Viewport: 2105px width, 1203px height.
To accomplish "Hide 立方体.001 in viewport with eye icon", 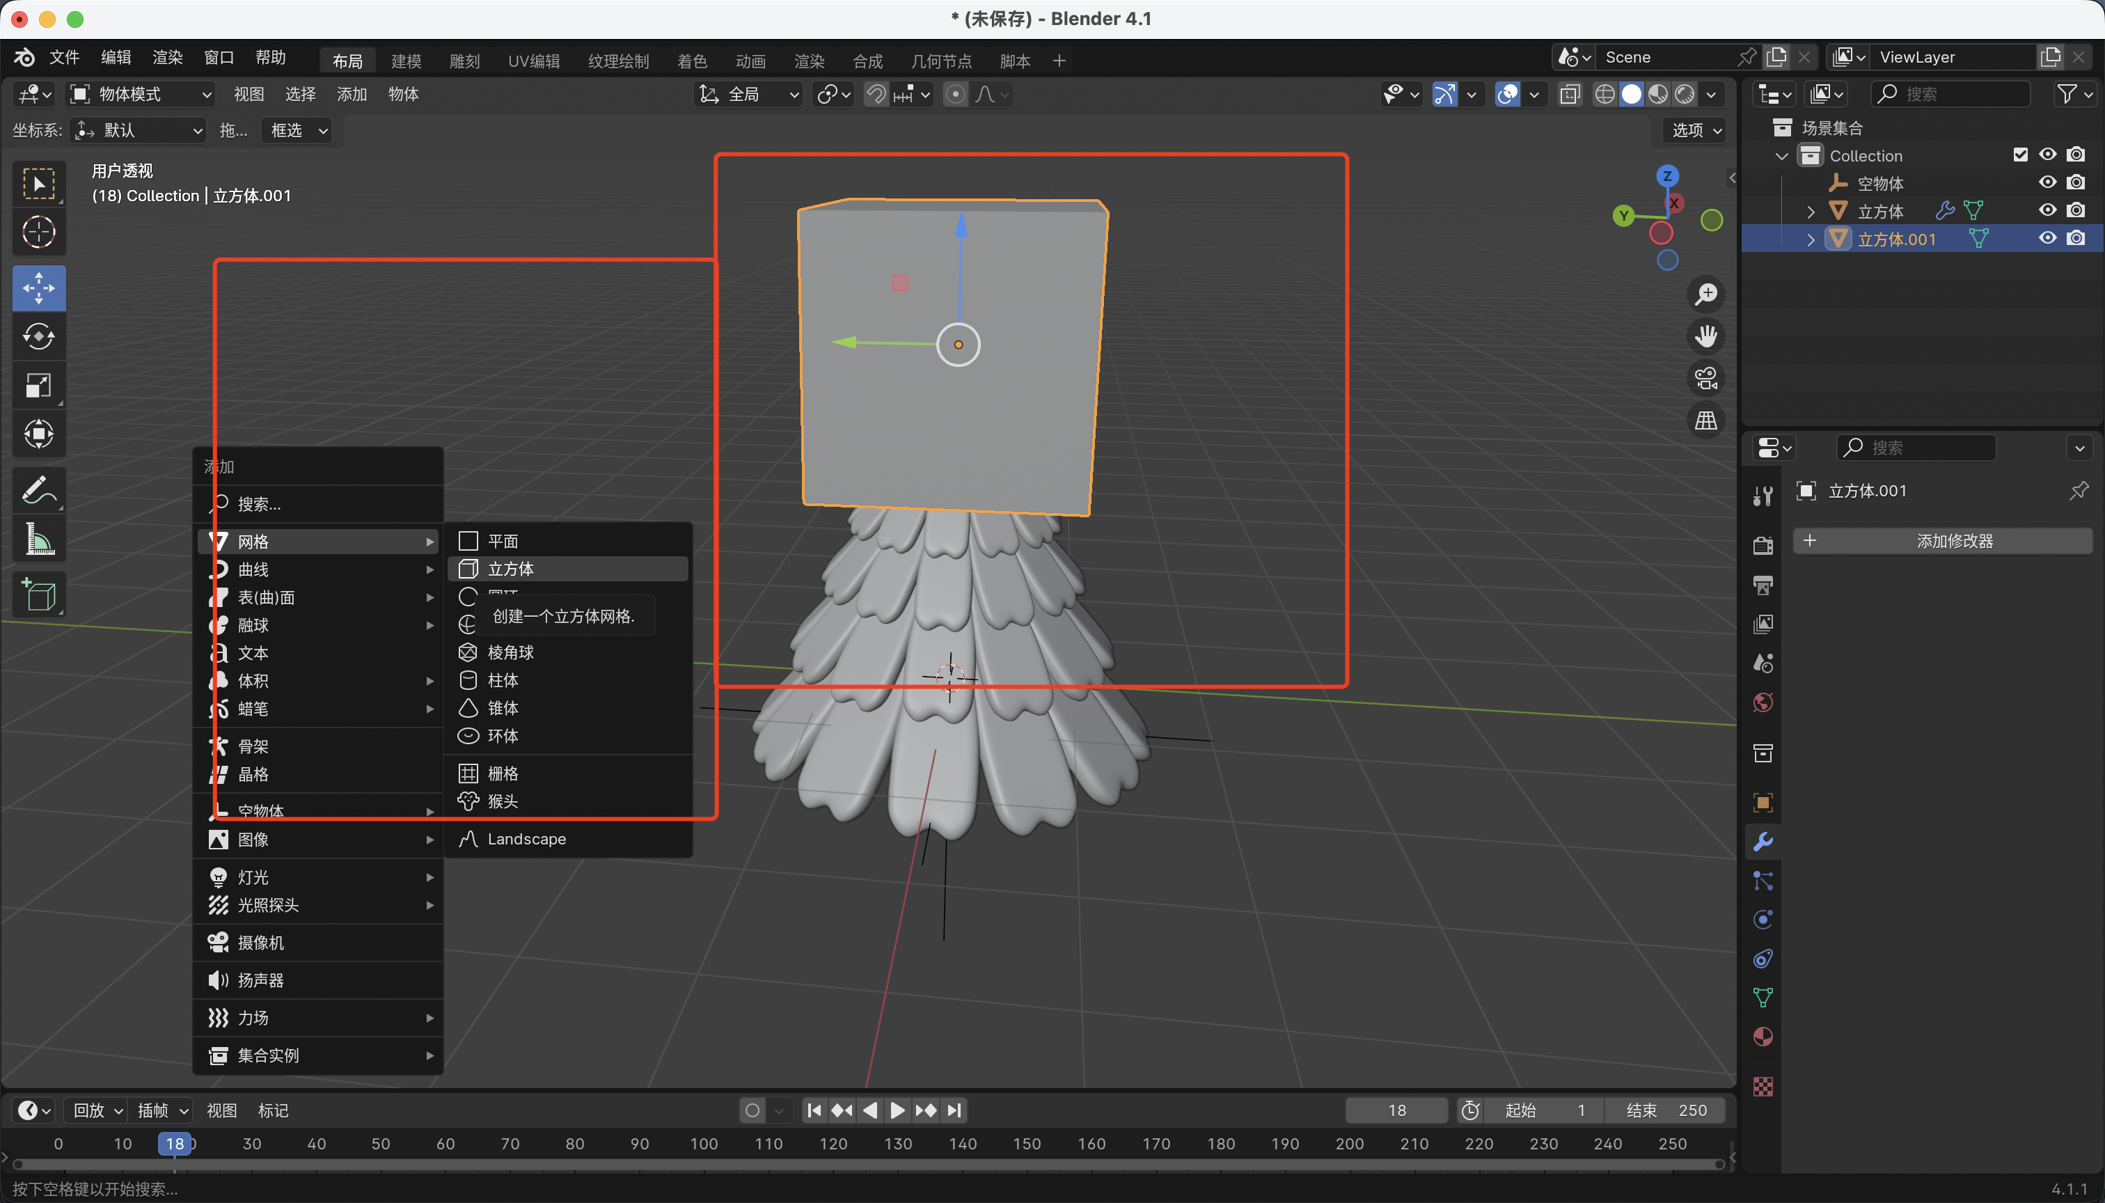I will click(2047, 239).
